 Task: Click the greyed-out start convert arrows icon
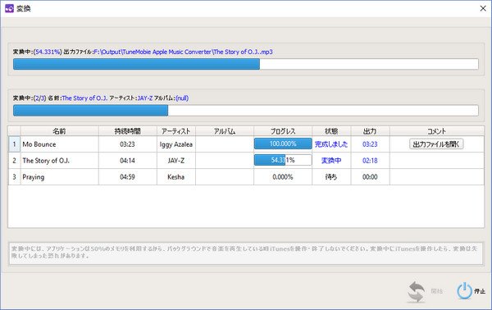(416, 291)
